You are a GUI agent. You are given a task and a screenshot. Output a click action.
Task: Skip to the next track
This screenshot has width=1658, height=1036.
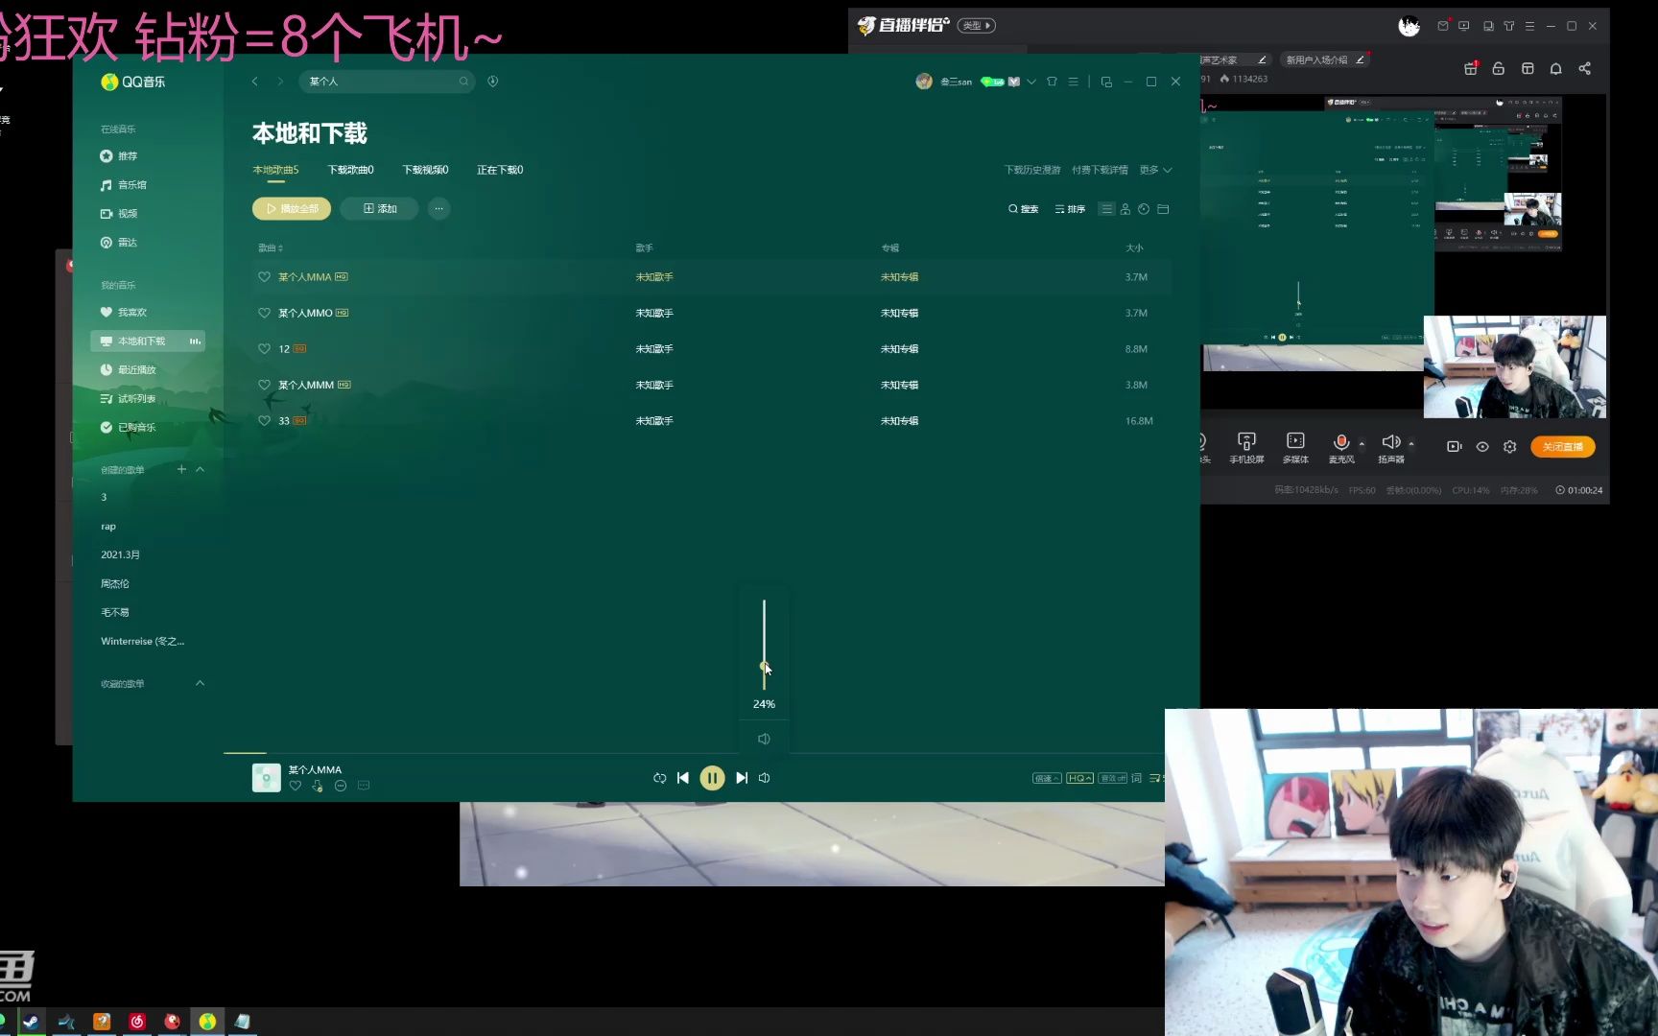click(742, 778)
